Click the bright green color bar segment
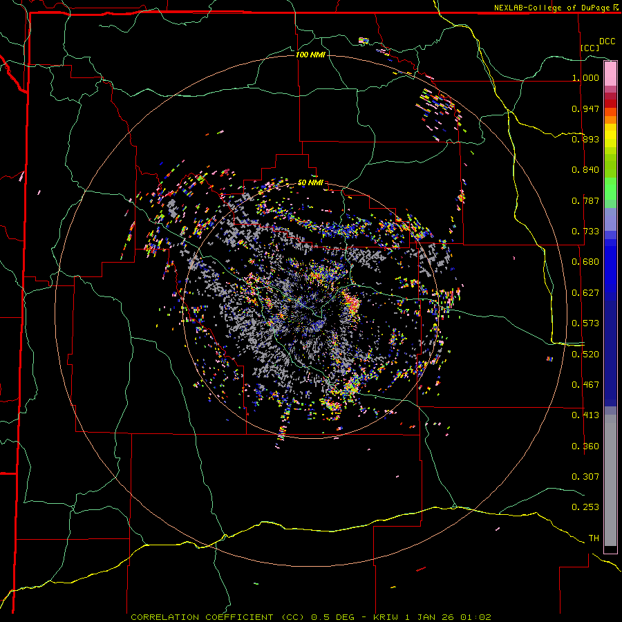The width and height of the screenshot is (622, 622). coord(610,189)
